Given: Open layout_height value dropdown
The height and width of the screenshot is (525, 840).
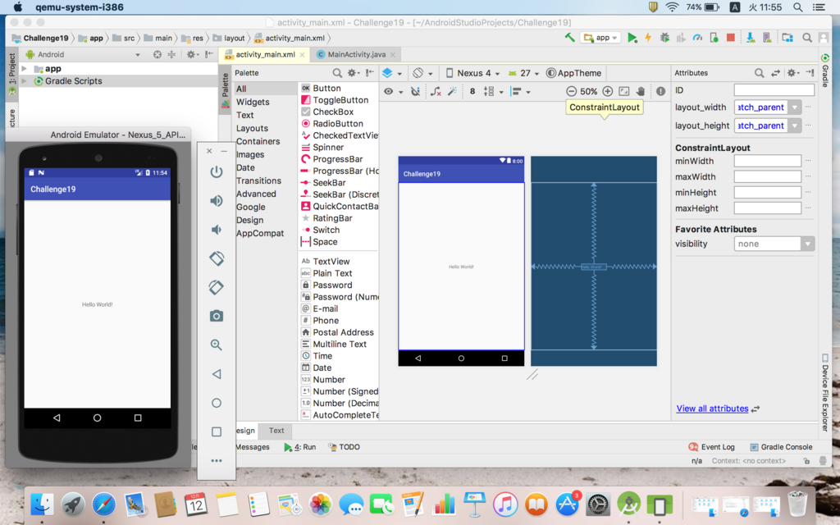Looking at the screenshot, I should (x=795, y=126).
